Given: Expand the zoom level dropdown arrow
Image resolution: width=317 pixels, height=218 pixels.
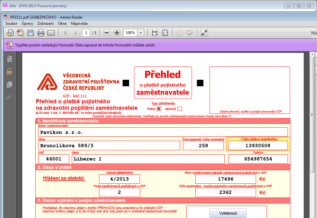Looking at the screenshot, I should [x=141, y=33].
